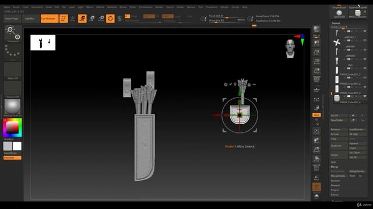Click the head camera orientation thumbnail
This screenshot has width=373, height=209.
[290, 49]
